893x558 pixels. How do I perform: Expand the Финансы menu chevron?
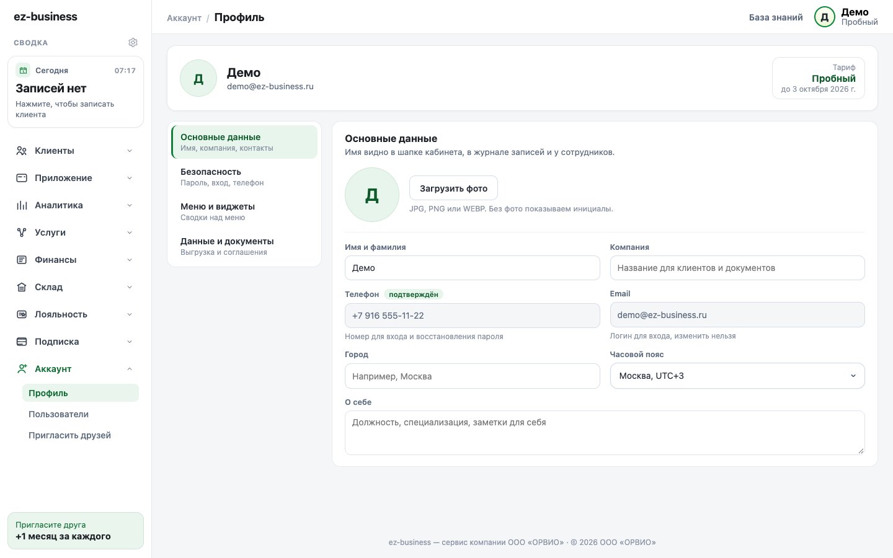coord(130,260)
